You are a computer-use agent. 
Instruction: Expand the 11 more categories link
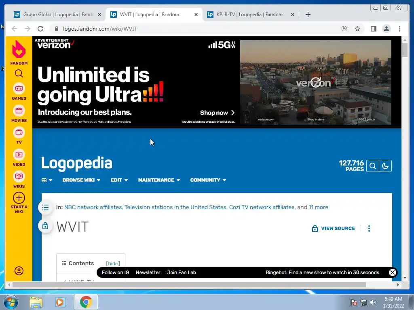(x=319, y=207)
